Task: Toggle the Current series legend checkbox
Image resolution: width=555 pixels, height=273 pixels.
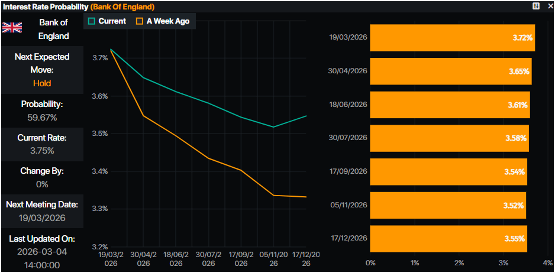Action: tap(92, 21)
